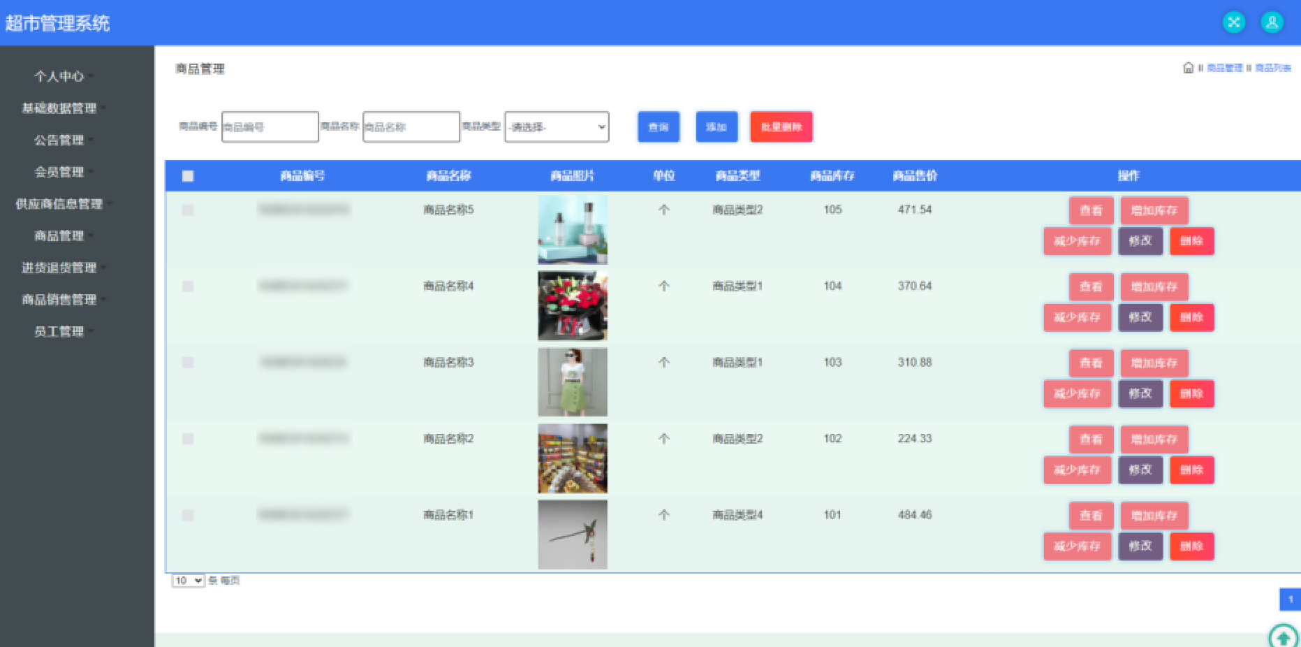Click the fullscreen toggle icon in header
1301x647 pixels.
[x=1234, y=22]
